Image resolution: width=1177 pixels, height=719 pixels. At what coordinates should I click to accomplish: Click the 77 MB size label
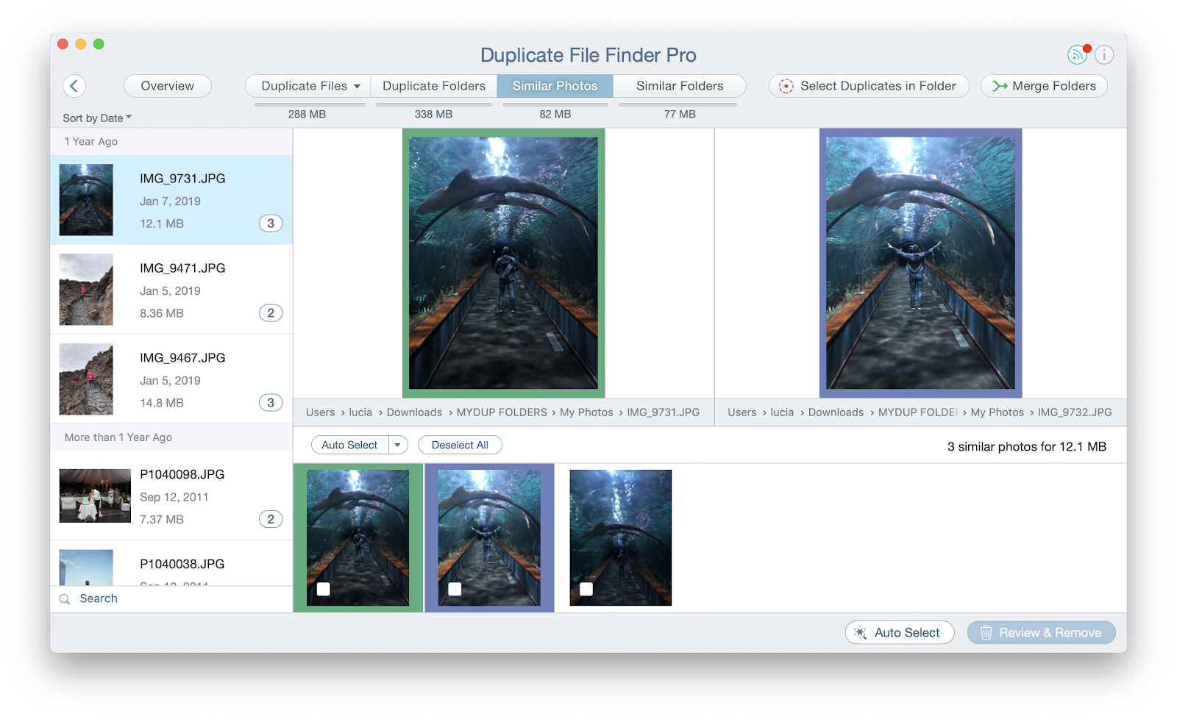(x=680, y=115)
